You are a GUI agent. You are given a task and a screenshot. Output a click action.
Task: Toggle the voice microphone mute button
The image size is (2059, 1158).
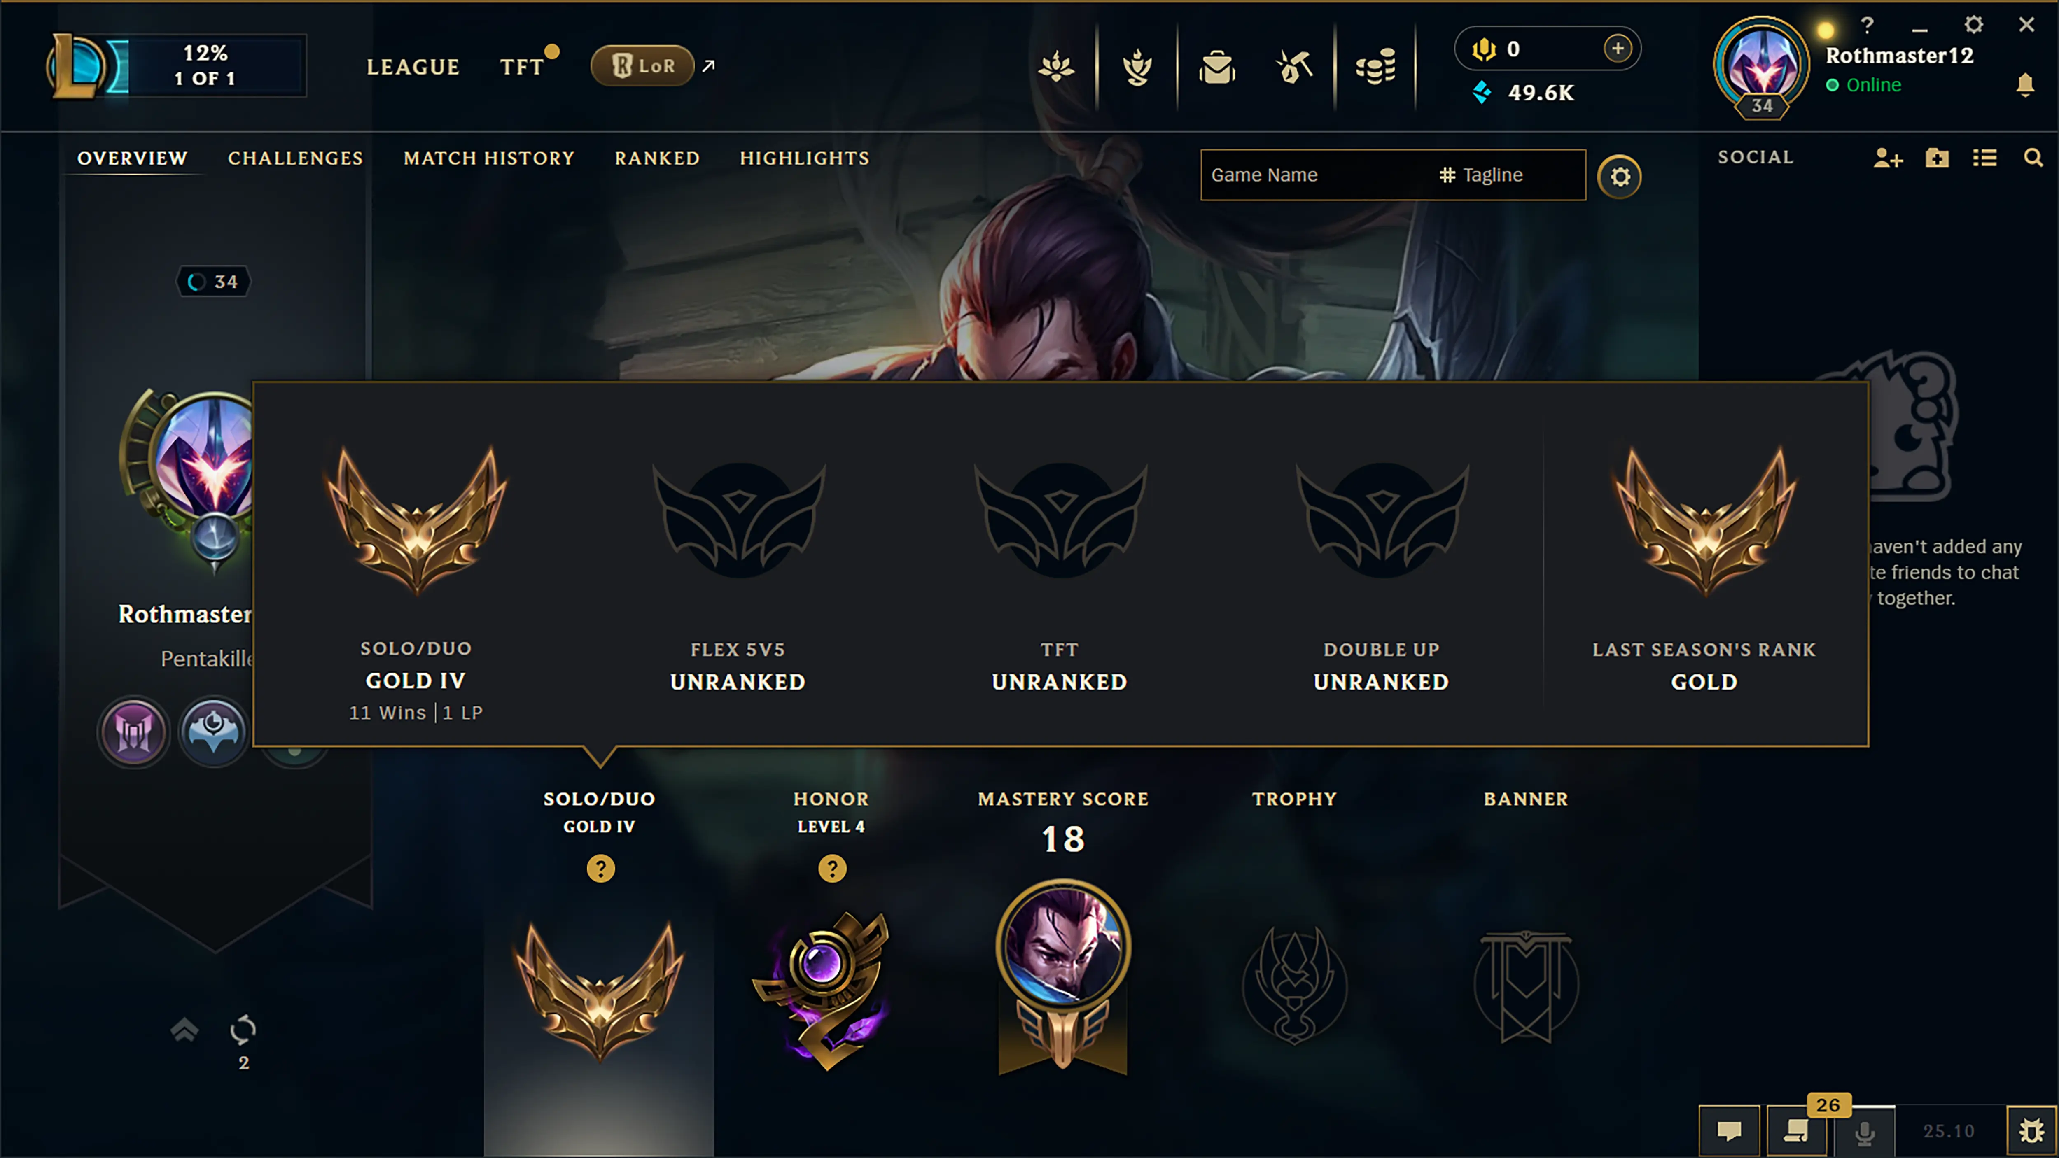[1865, 1132]
